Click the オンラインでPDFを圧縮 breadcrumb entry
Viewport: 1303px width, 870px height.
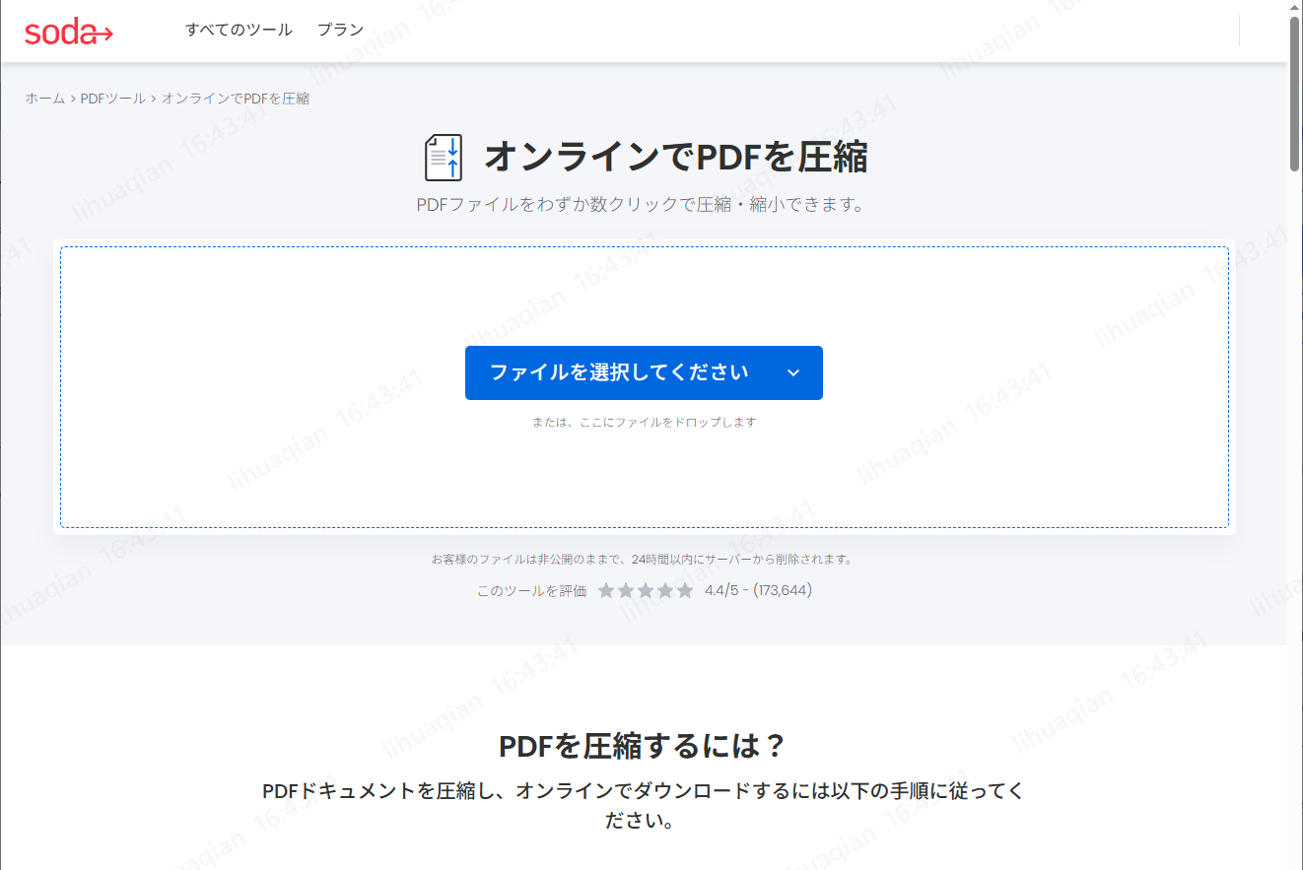click(x=236, y=98)
